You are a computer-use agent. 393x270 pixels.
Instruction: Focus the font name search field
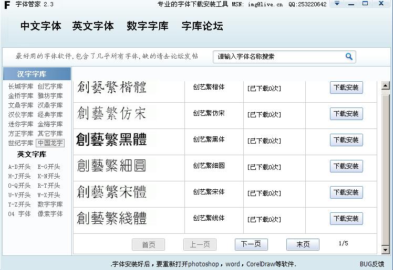(278, 57)
